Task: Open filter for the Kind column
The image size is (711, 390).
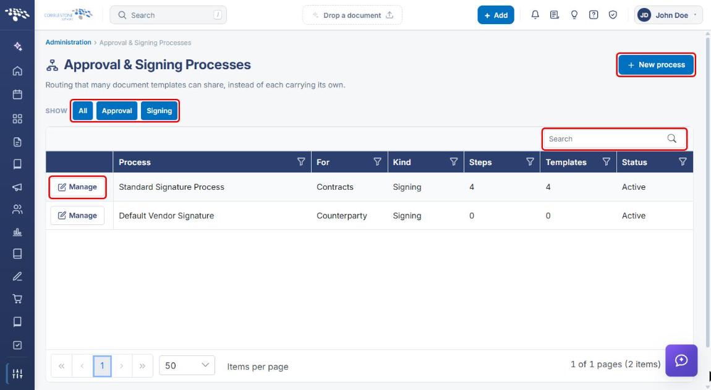Action: click(x=453, y=162)
